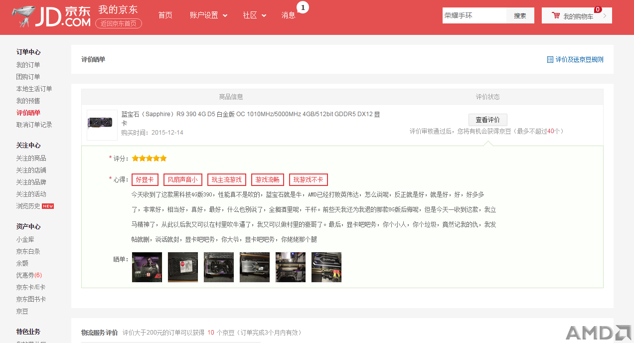The width and height of the screenshot is (634, 343).
Task: Open 京东图书卡 in the sidebar
Action: coord(31,299)
